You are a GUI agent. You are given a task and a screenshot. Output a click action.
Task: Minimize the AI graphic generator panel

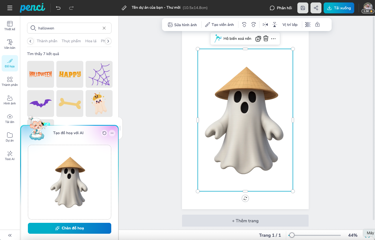pyautogui.click(x=112, y=133)
